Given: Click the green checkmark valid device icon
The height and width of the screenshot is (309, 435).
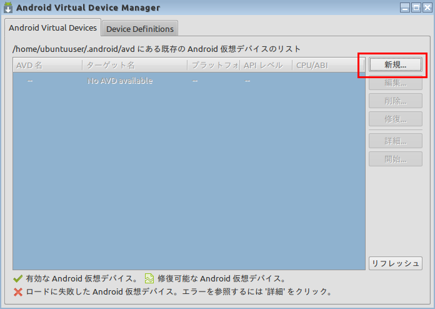Looking at the screenshot, I should [17, 278].
